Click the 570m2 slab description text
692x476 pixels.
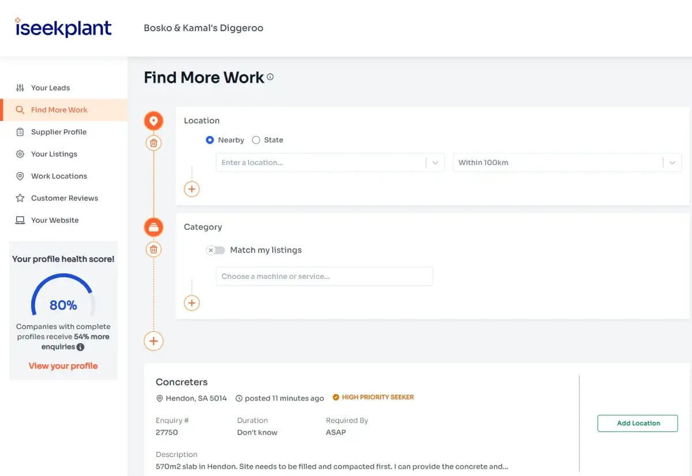pos(332,466)
